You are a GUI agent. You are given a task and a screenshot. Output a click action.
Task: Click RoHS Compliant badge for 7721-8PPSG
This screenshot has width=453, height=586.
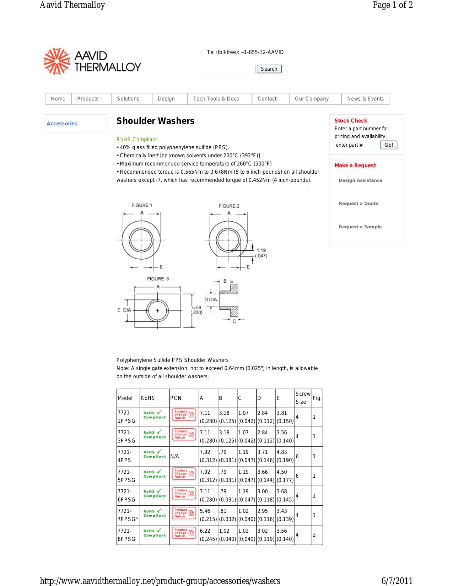(155, 533)
